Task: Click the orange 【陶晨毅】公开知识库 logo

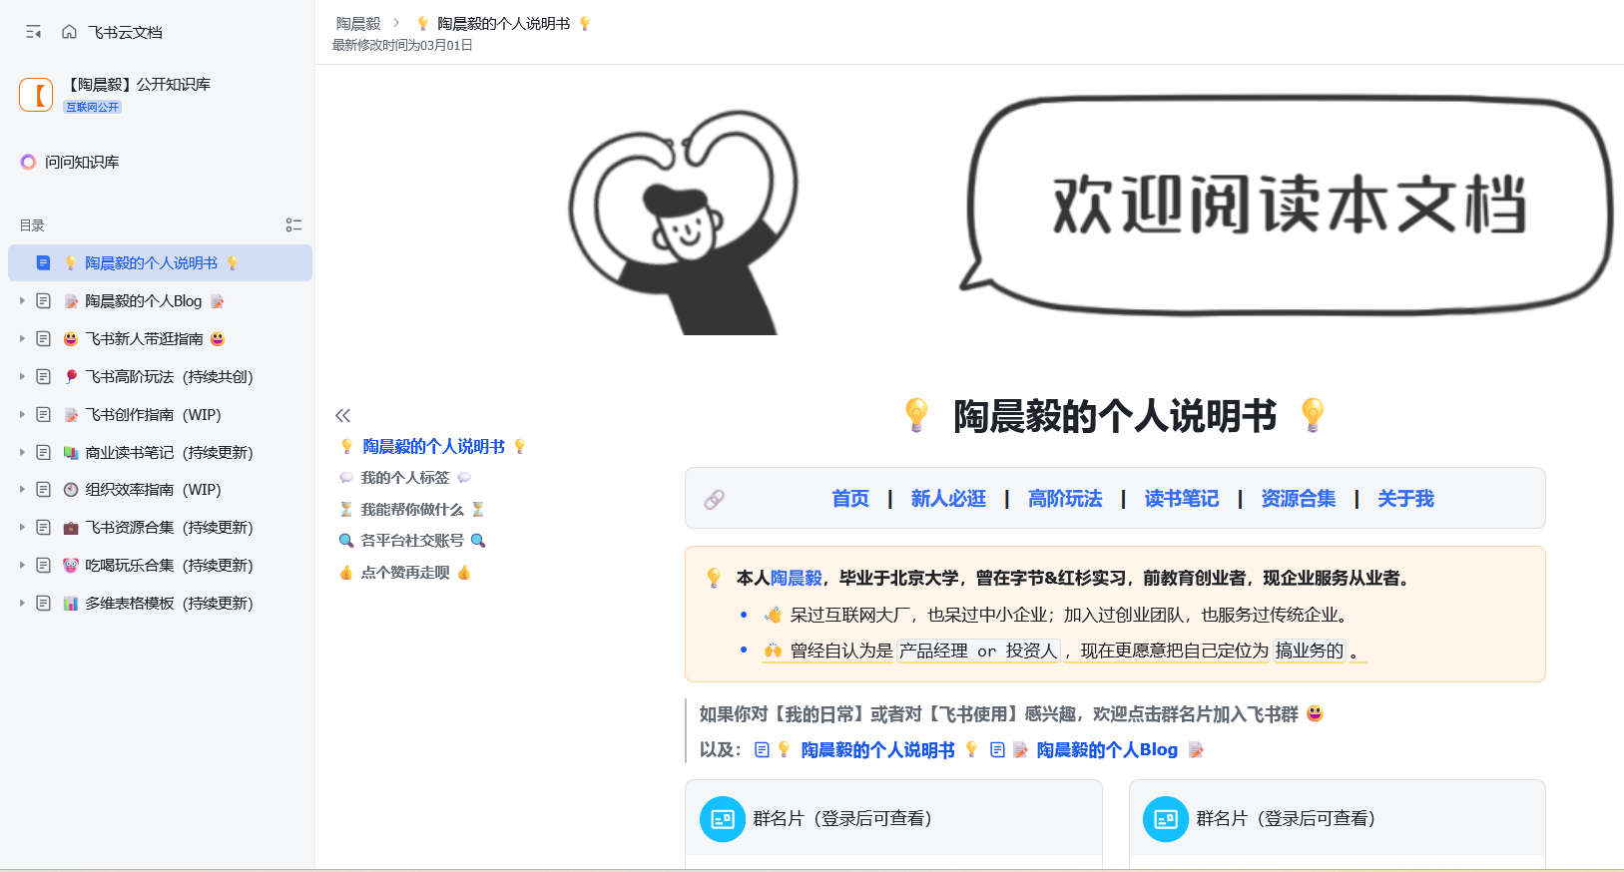Action: [x=36, y=95]
